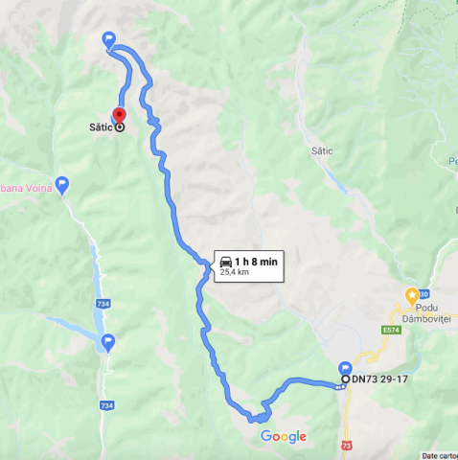
Task: Select the 734 road shield near lake
Action: (103, 304)
